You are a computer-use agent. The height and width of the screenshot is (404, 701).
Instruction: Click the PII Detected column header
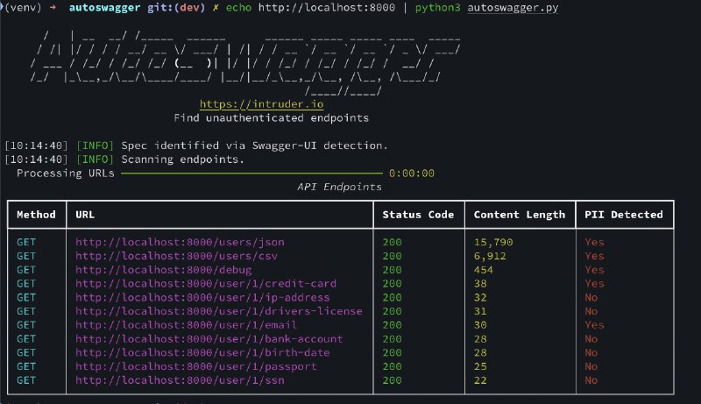coord(624,215)
